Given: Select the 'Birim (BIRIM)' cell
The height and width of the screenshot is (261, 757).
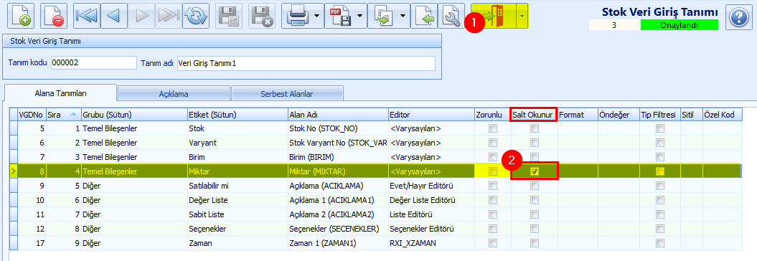Looking at the screenshot, I should [x=337, y=157].
